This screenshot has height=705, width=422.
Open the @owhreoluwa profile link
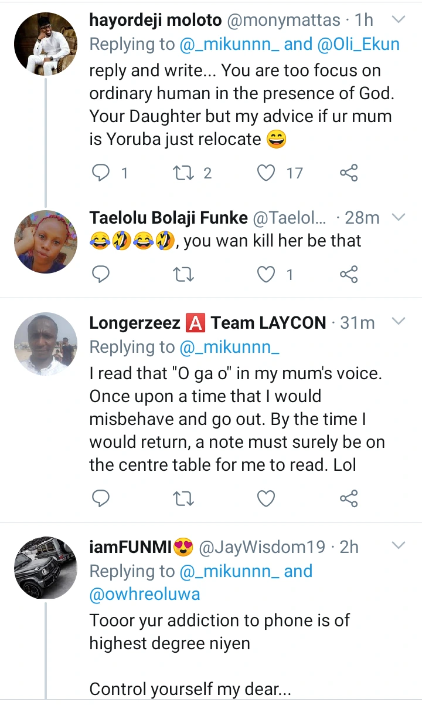(144, 594)
